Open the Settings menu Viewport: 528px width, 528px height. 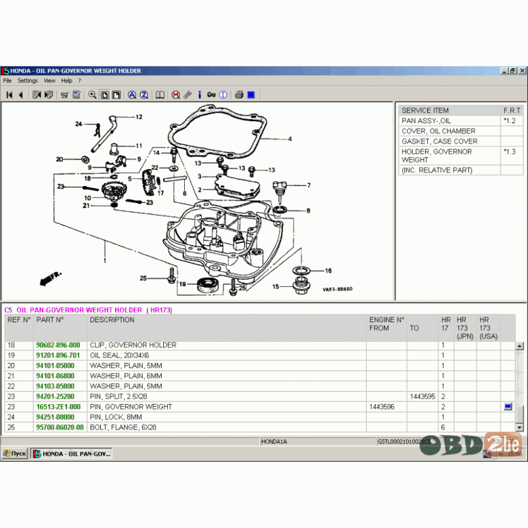(28, 81)
